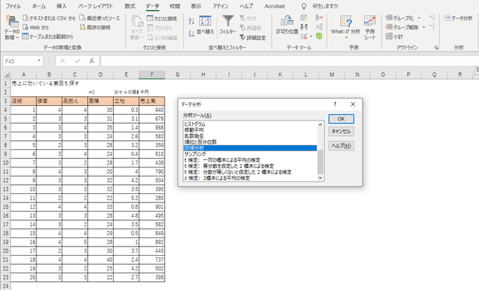The width and height of the screenshot is (479, 290).
Task: Click the Relationships icon
Action: point(319,27)
